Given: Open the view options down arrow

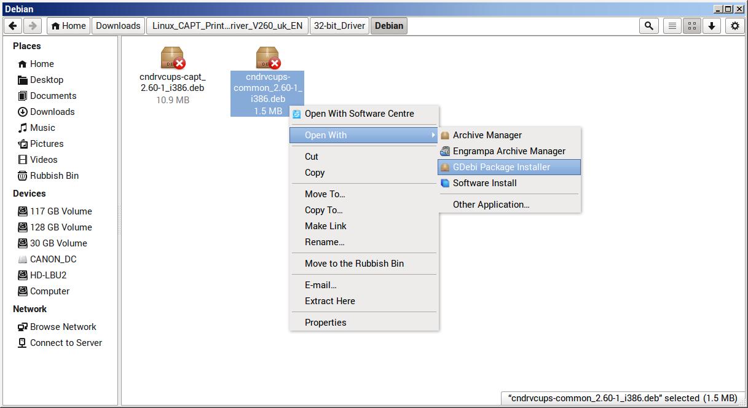Looking at the screenshot, I should pyautogui.click(x=711, y=26).
